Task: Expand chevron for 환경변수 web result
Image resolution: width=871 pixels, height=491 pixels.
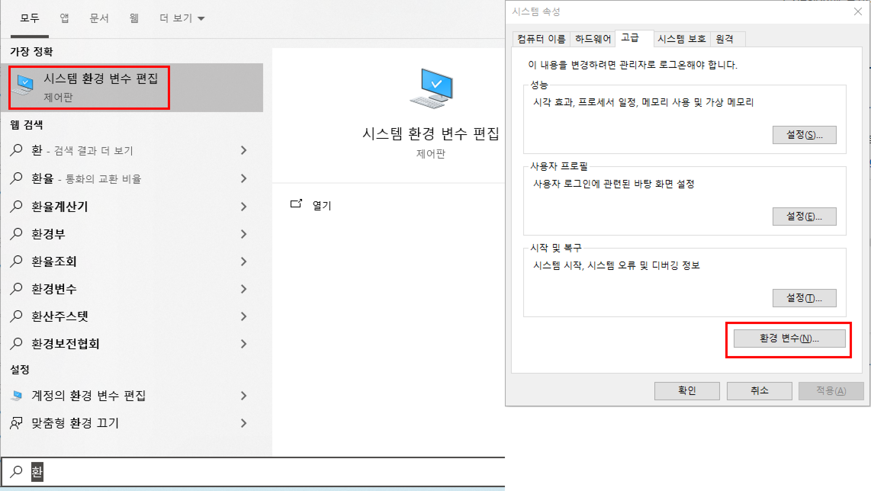Action: click(244, 289)
